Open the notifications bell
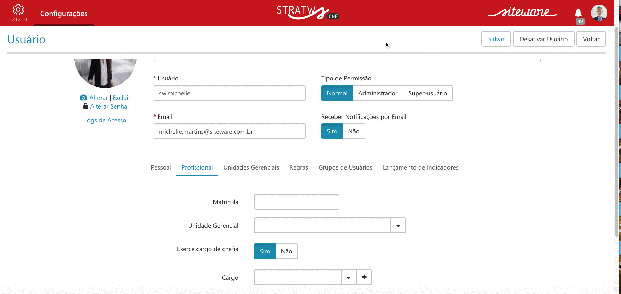The width and height of the screenshot is (621, 294). coord(578,13)
